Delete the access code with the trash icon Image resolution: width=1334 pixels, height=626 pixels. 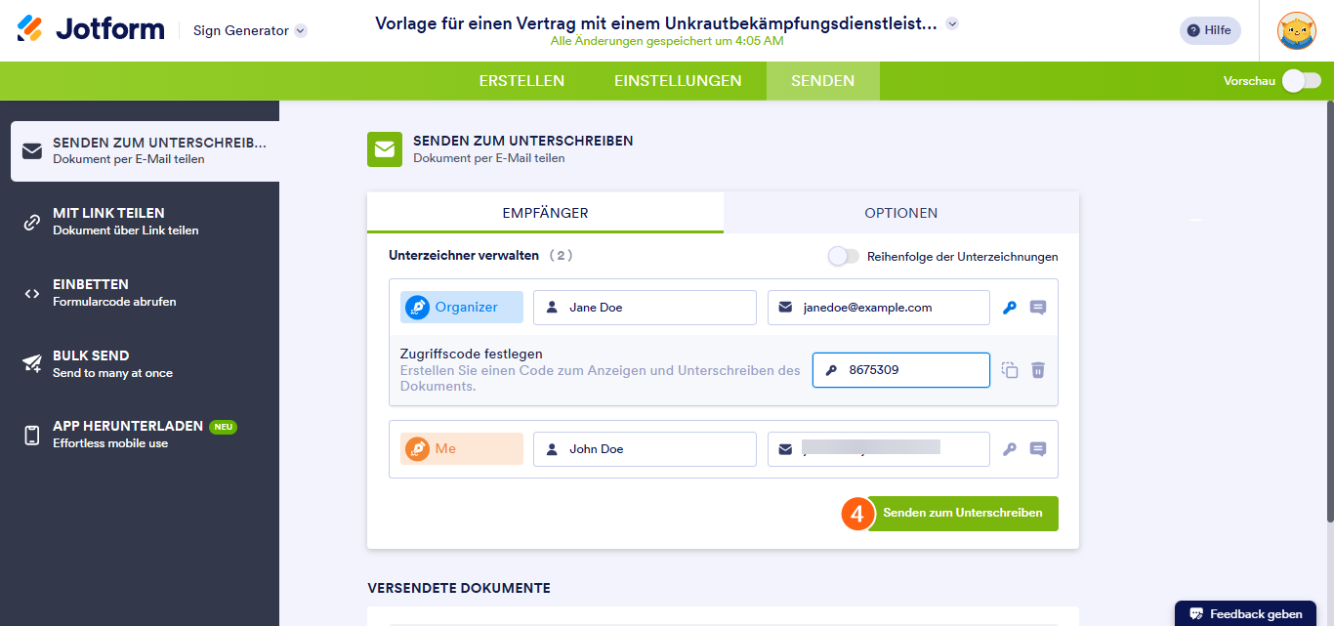(1037, 370)
